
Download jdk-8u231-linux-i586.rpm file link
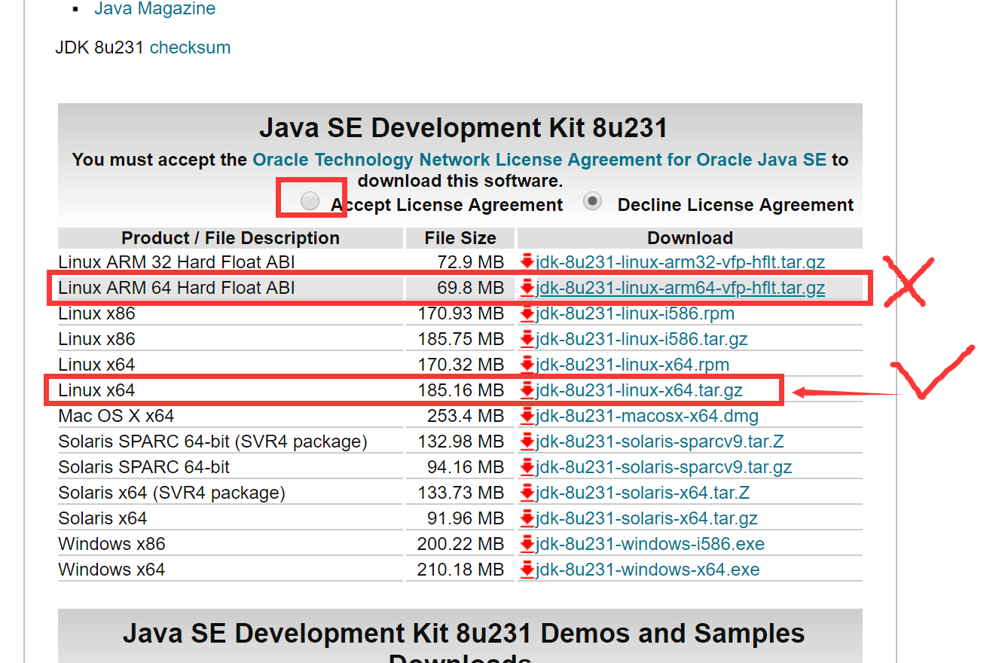(x=635, y=313)
